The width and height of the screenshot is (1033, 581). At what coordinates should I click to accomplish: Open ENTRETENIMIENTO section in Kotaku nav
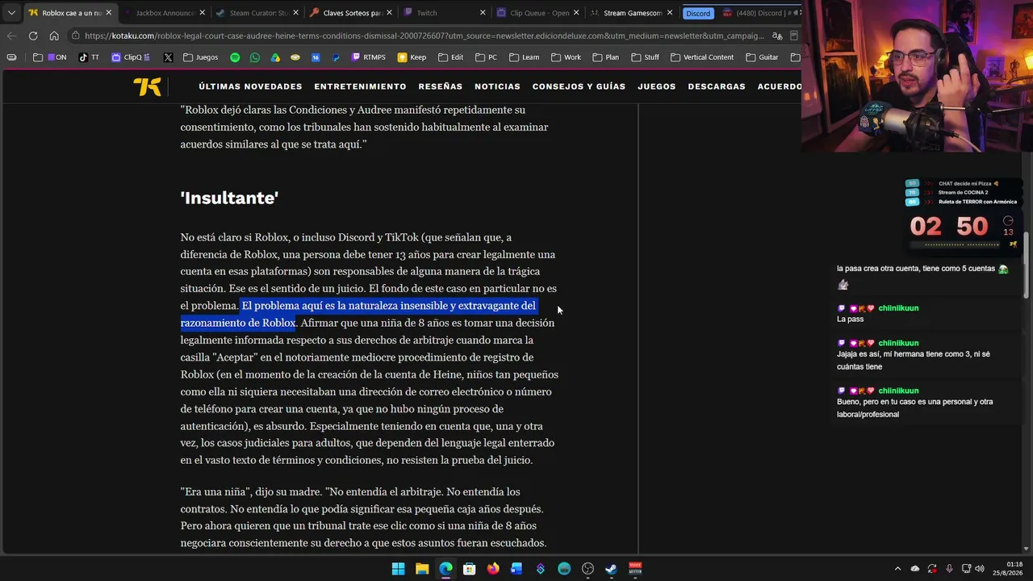coord(360,86)
